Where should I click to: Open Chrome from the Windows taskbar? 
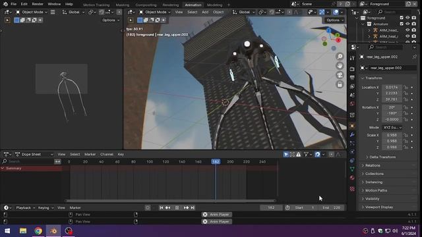point(38,231)
